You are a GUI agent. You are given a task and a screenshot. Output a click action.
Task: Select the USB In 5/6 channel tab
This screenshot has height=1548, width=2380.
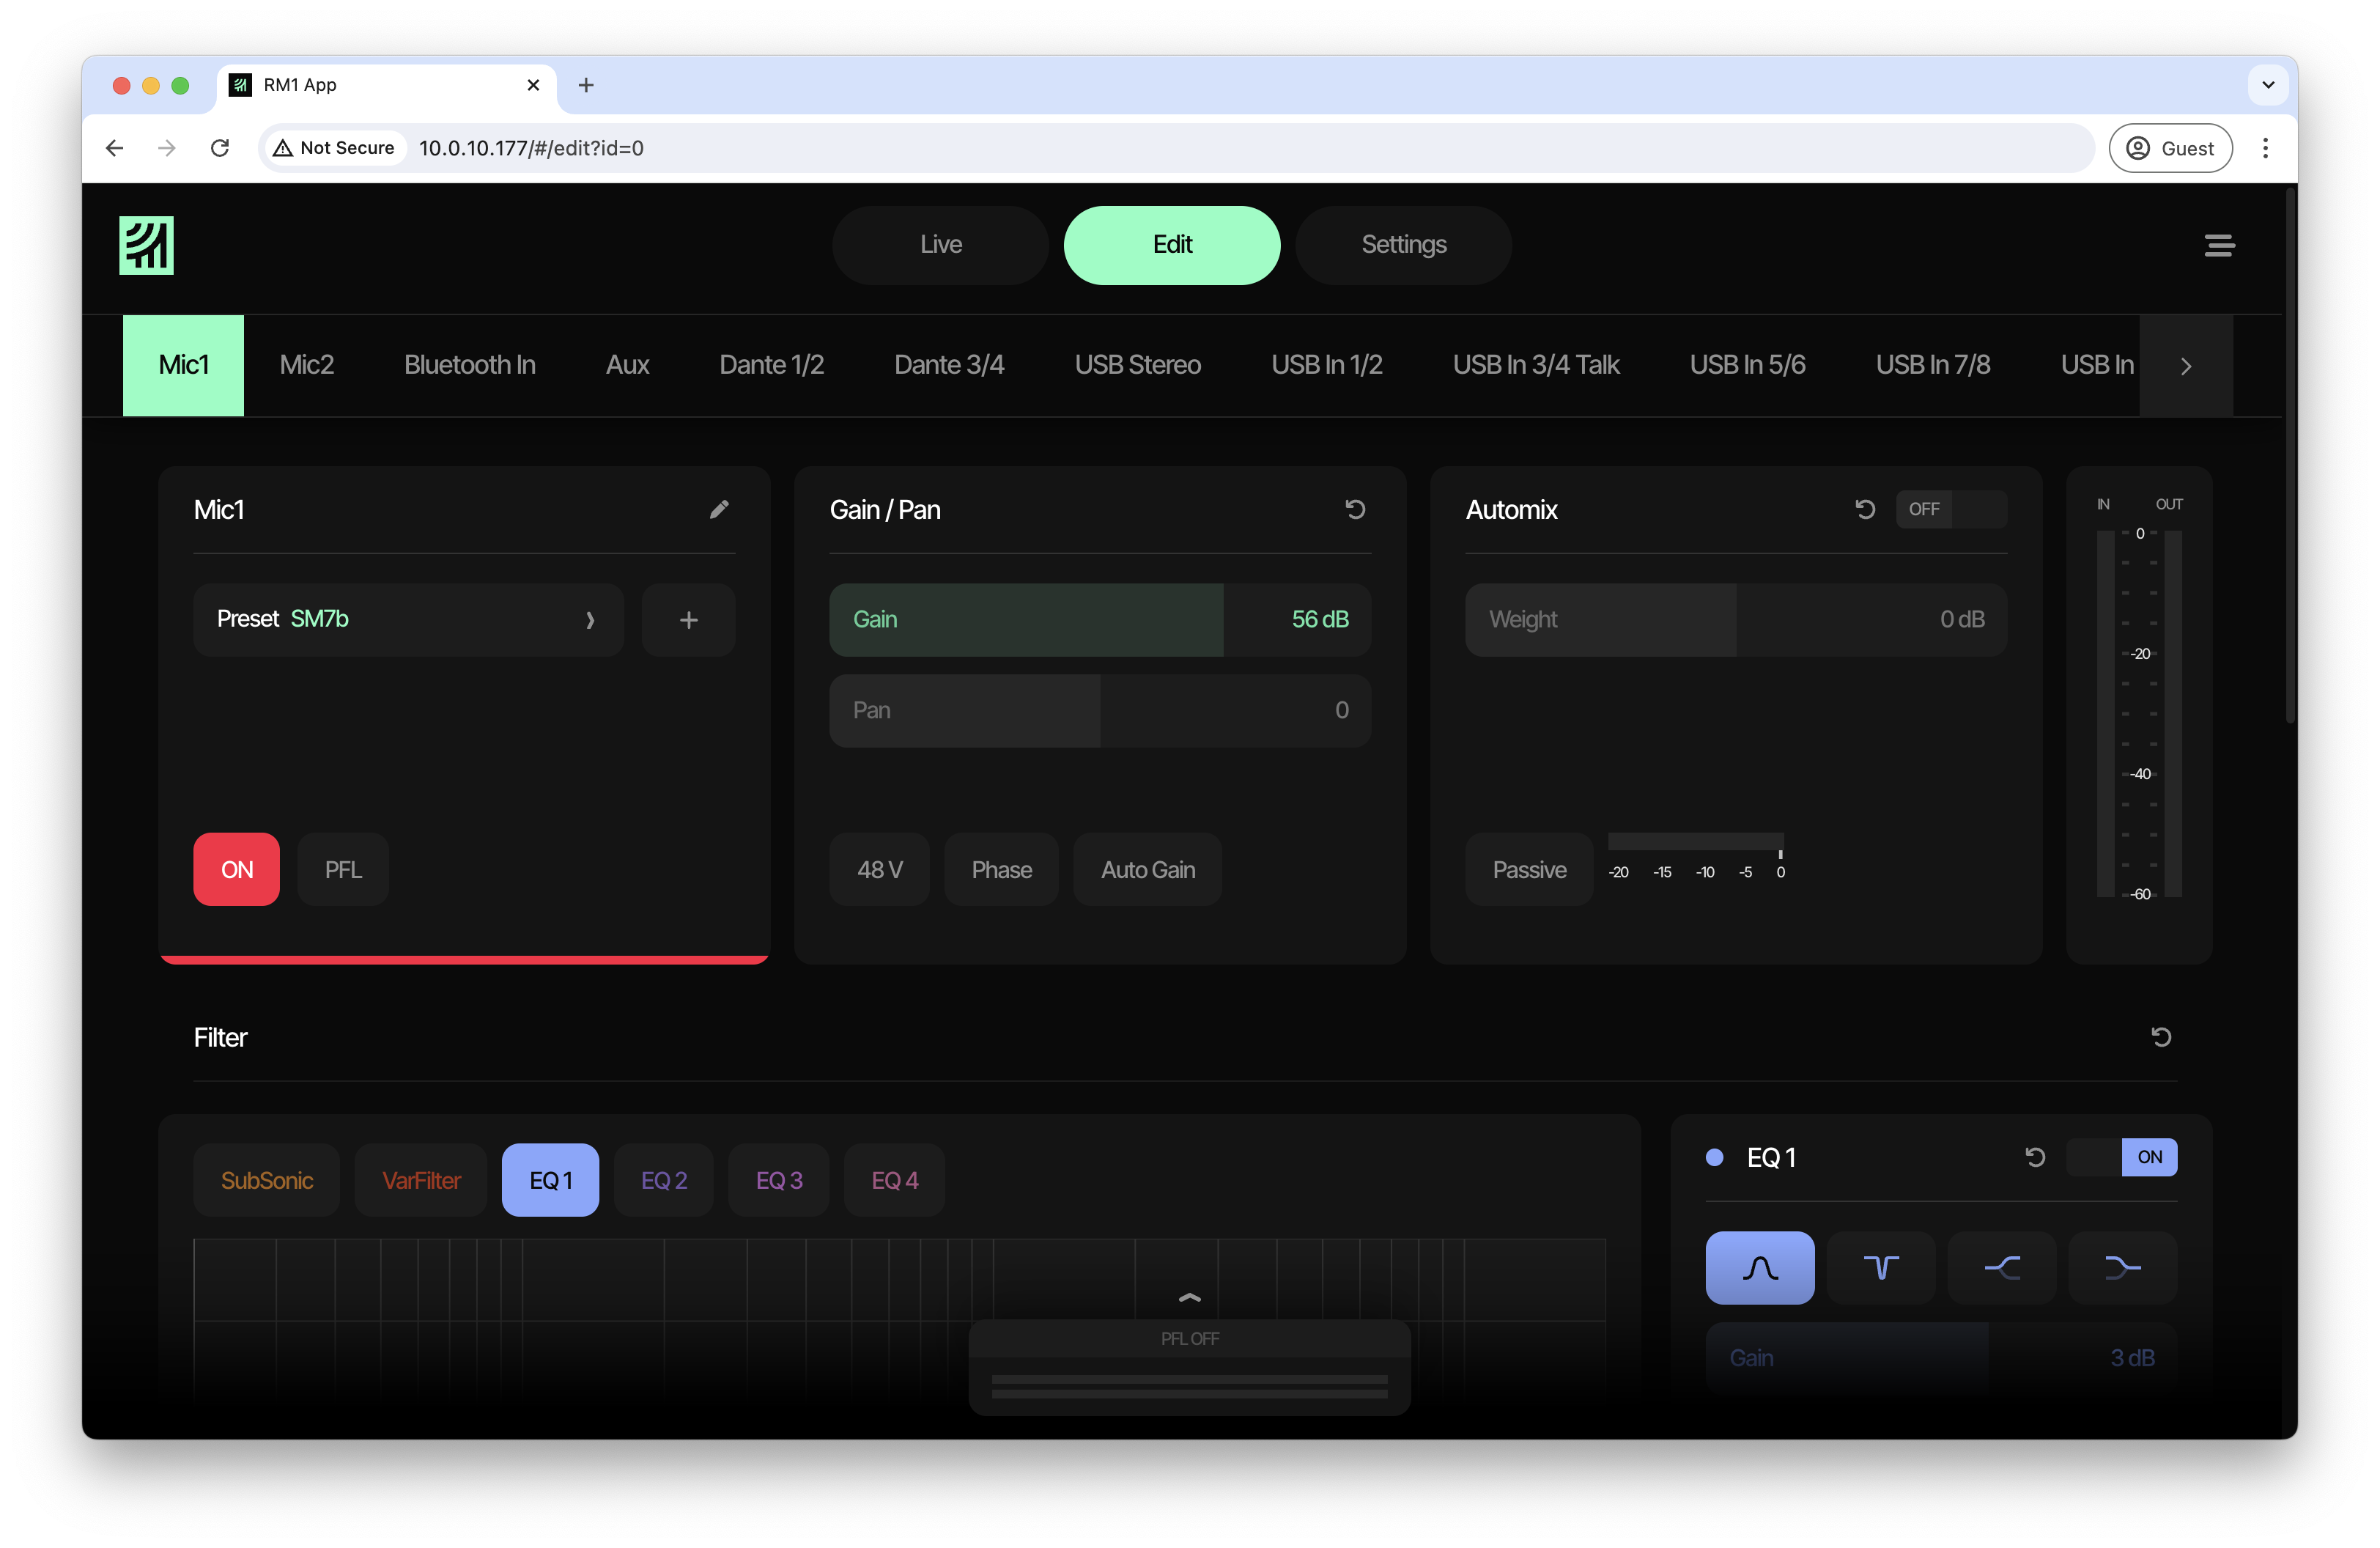point(1747,366)
